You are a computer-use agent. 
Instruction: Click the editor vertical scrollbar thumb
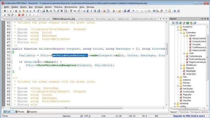[x=166, y=49]
